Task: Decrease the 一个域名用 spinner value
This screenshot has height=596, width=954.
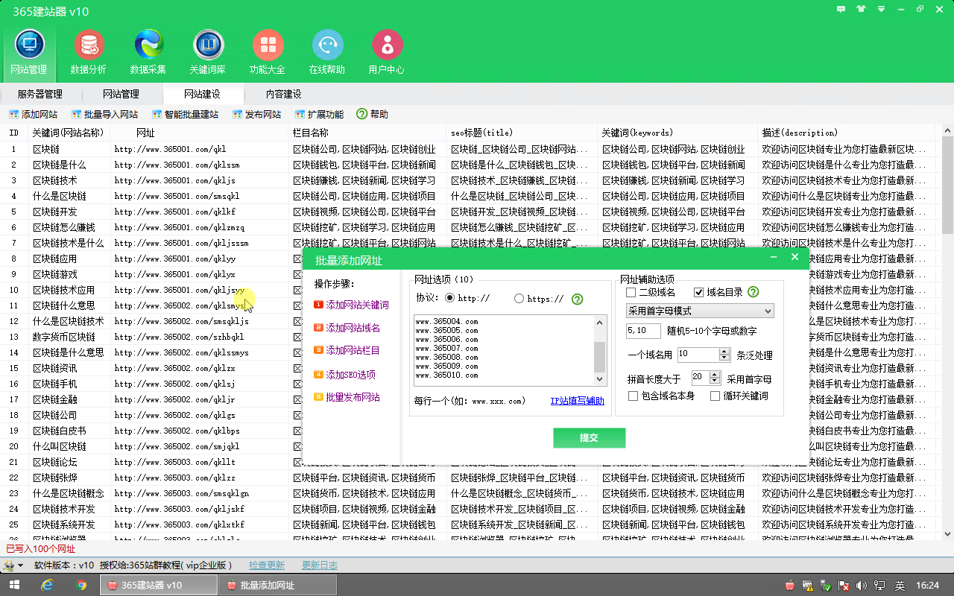Action: (x=724, y=358)
